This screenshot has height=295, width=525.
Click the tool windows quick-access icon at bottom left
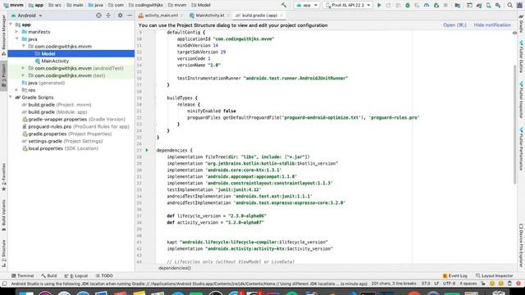click(x=4, y=284)
